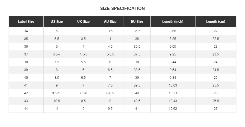Click the 8.66 inch length cell

pos(173,31)
